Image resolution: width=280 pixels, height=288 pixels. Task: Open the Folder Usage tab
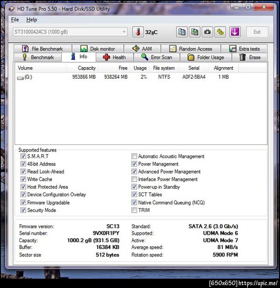(206, 57)
